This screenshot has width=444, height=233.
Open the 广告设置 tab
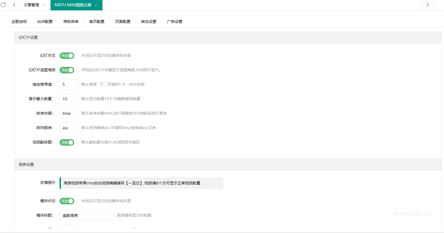coord(174,22)
